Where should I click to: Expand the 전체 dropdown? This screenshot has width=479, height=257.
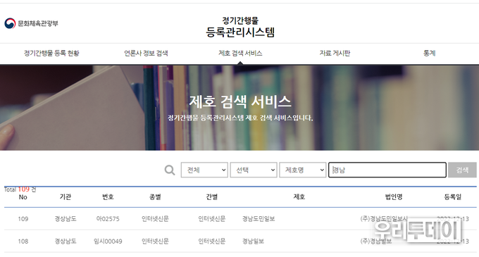pos(204,170)
